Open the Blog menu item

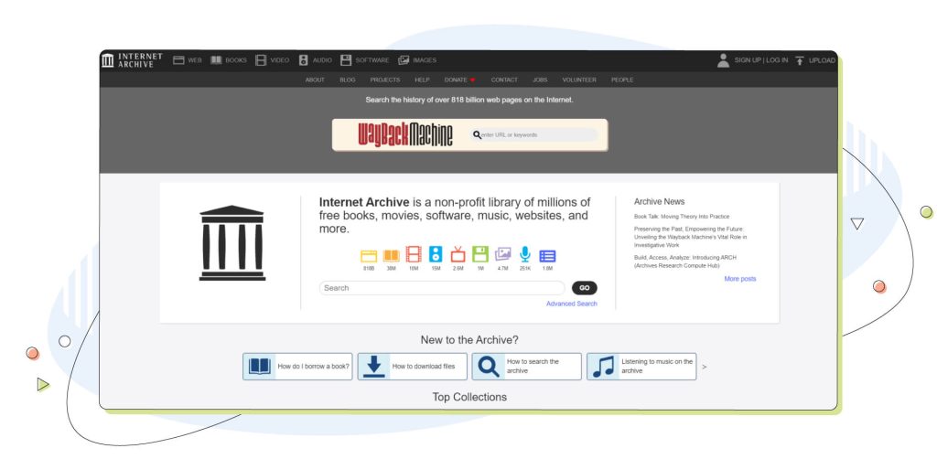[347, 80]
